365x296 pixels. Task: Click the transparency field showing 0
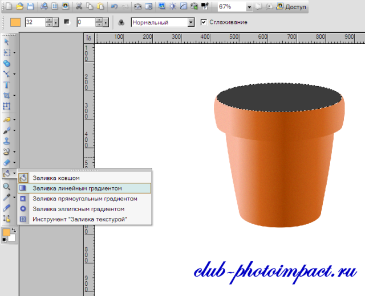click(x=86, y=22)
